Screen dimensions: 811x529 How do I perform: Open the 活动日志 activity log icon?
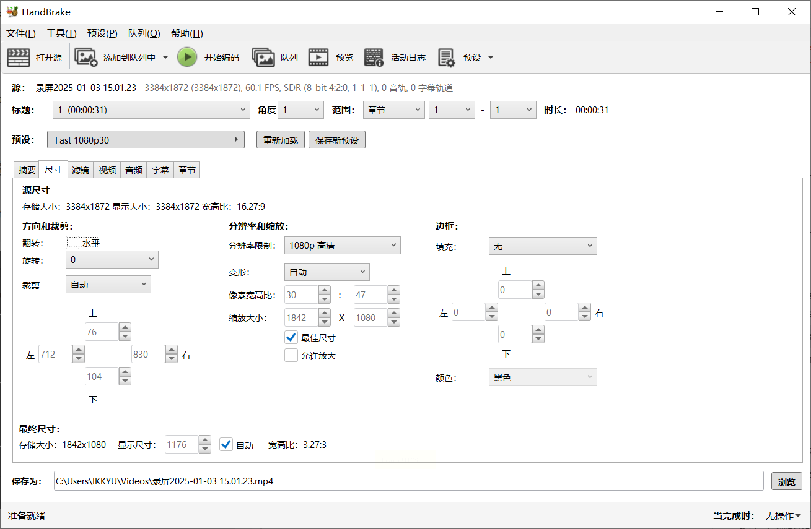click(x=374, y=58)
